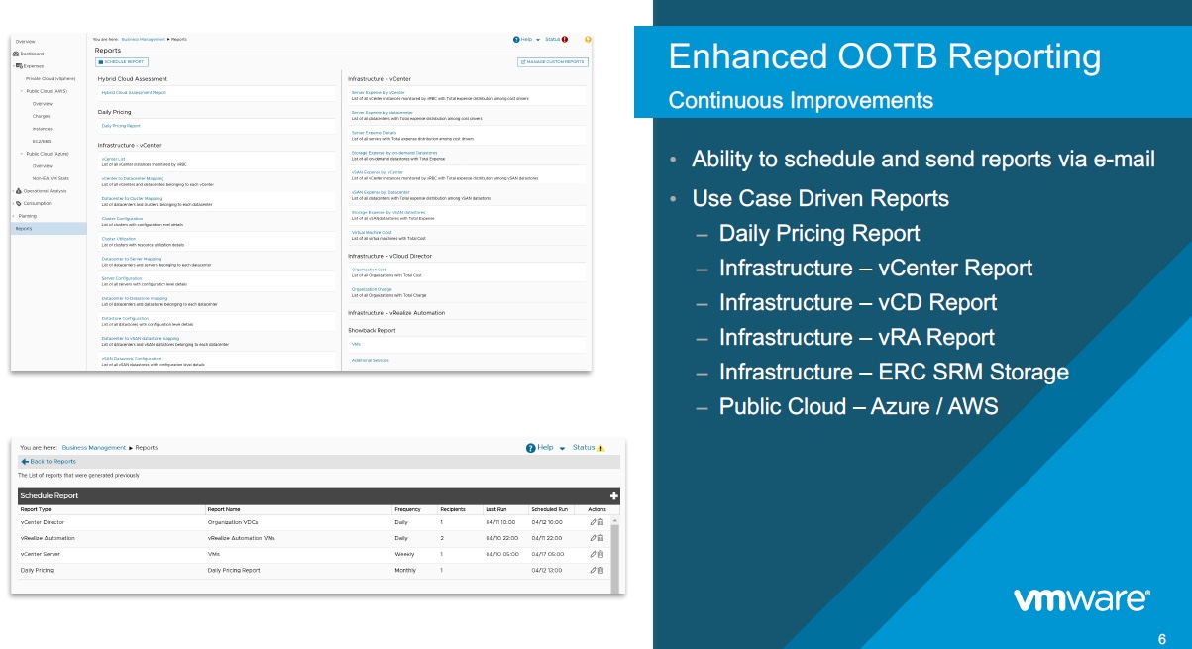Click delete trash icon for vCenter Server row
The width and height of the screenshot is (1192, 649).
(x=600, y=554)
